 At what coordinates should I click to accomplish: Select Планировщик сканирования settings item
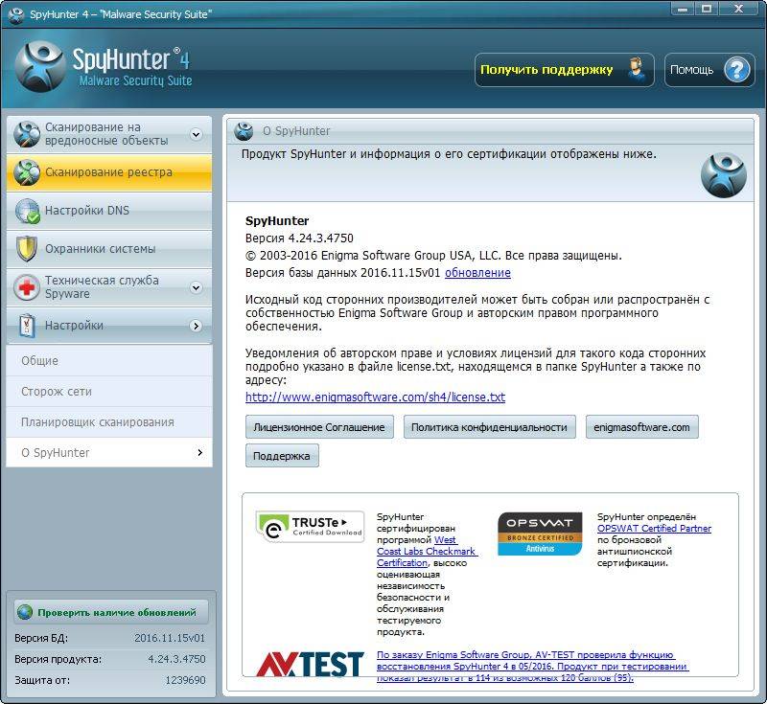[109, 422]
